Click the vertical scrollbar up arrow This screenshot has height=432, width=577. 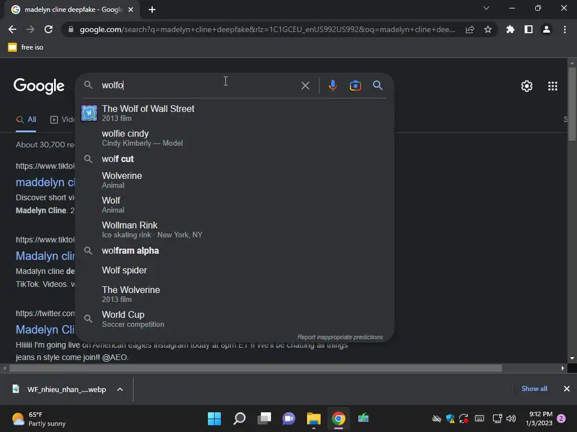coord(572,63)
